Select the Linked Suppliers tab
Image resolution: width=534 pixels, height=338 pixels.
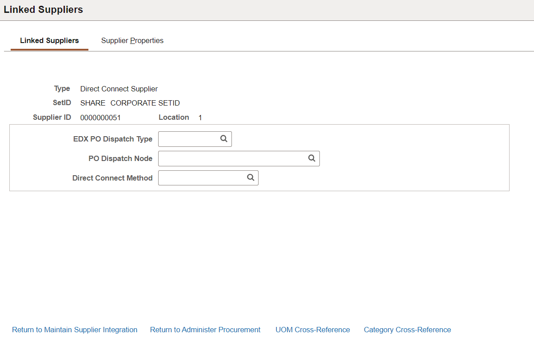pos(49,40)
